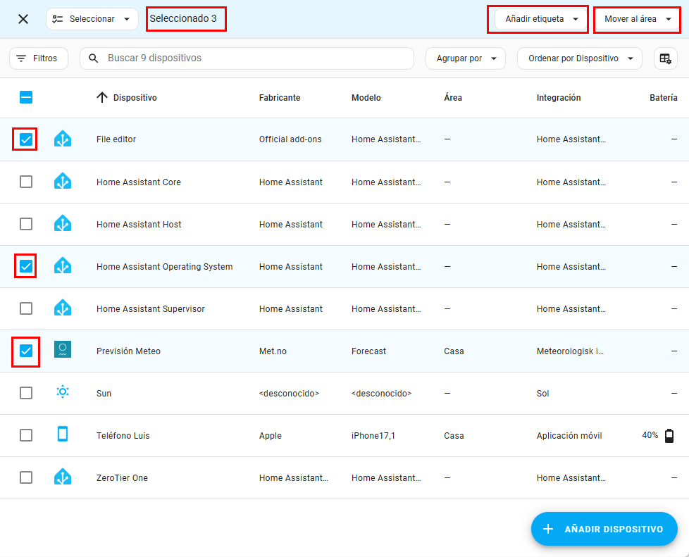Click the Previsión Meteo weather icon
The image size is (689, 557).
point(63,351)
